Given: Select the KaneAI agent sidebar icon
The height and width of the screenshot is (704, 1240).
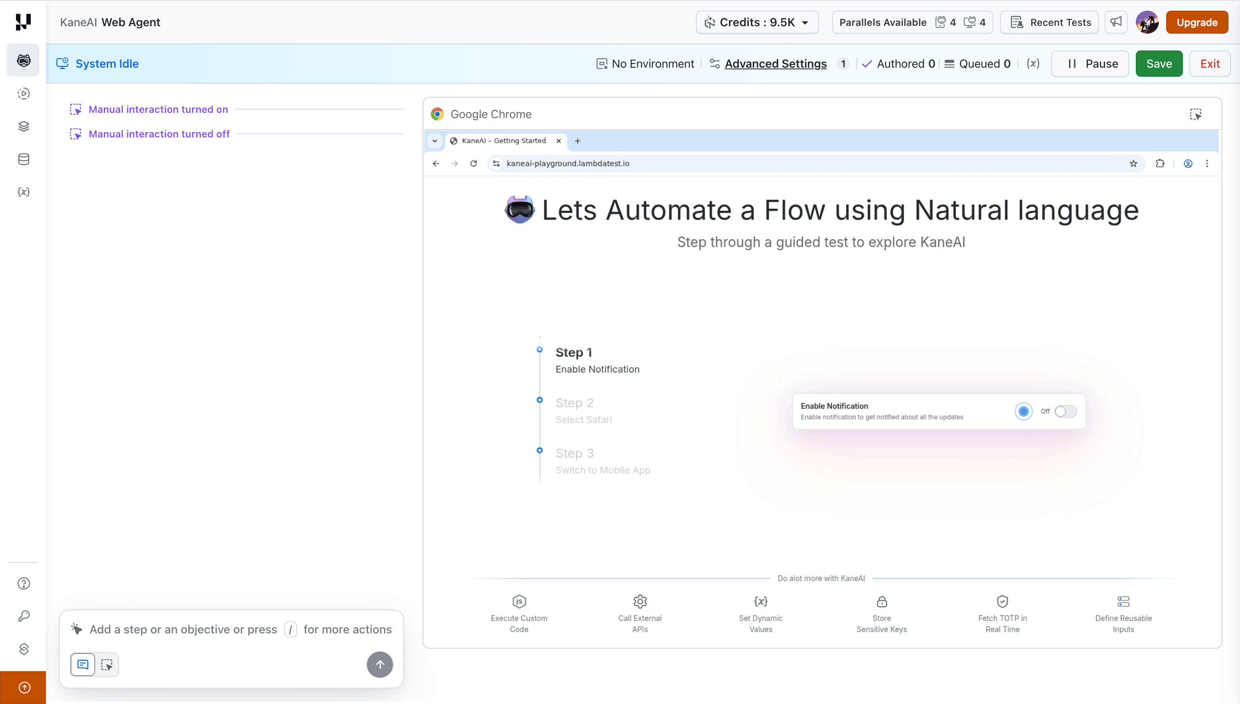Looking at the screenshot, I should (x=23, y=60).
